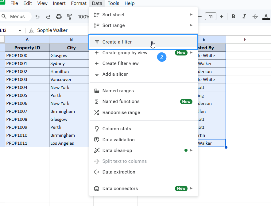This screenshot has width=271, height=206.
Task: Click the Menus search box
Action: click(16, 17)
